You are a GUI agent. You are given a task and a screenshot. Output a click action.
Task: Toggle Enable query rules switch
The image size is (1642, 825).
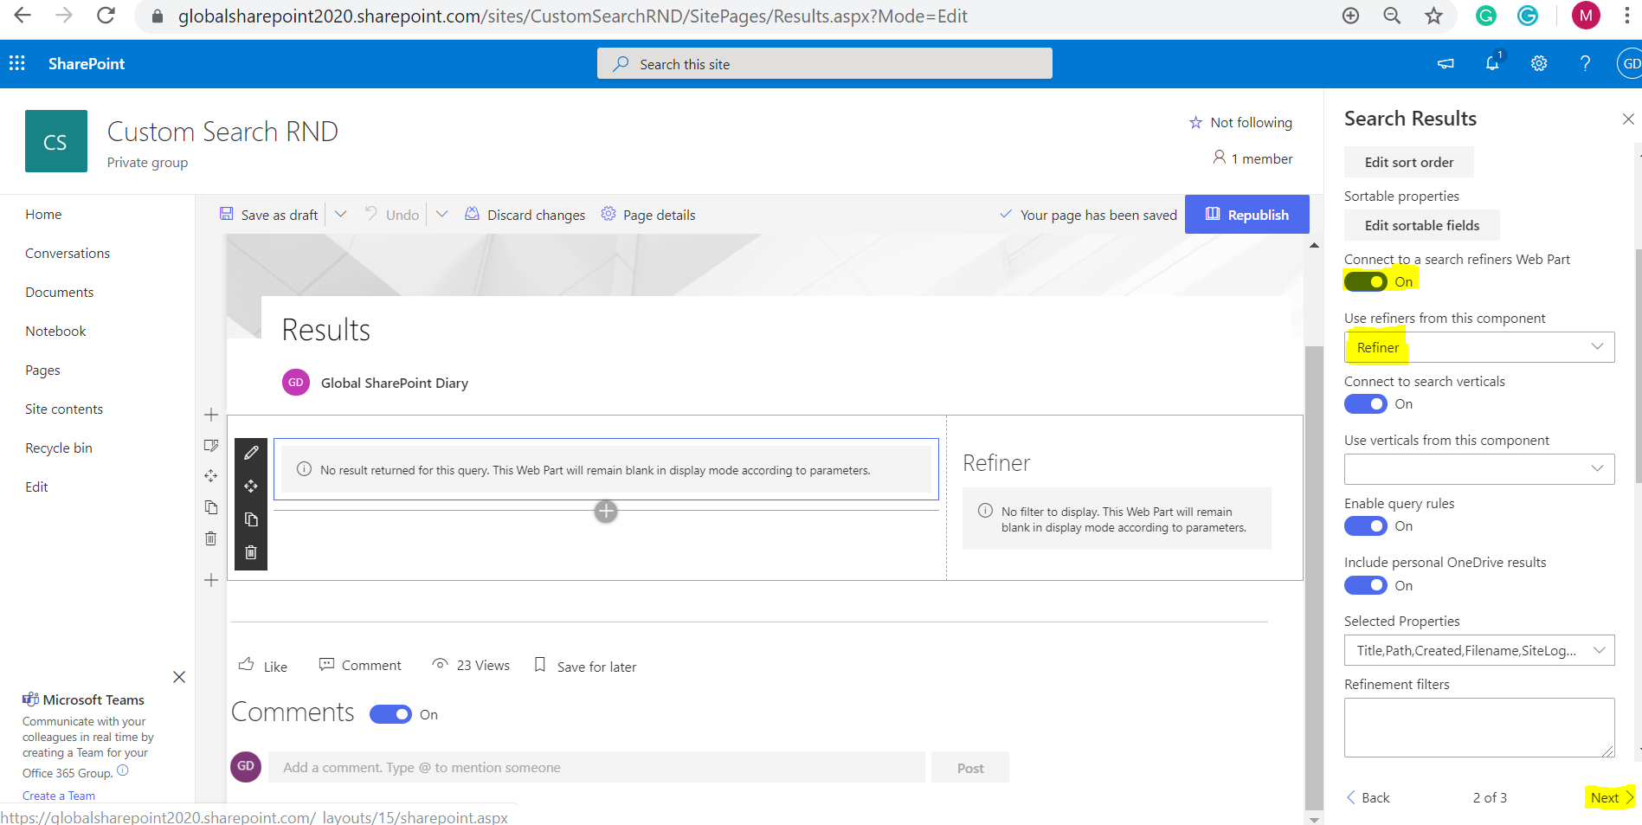click(x=1366, y=525)
